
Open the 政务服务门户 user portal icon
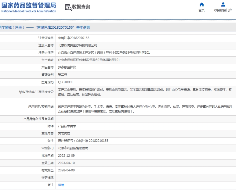223,5
